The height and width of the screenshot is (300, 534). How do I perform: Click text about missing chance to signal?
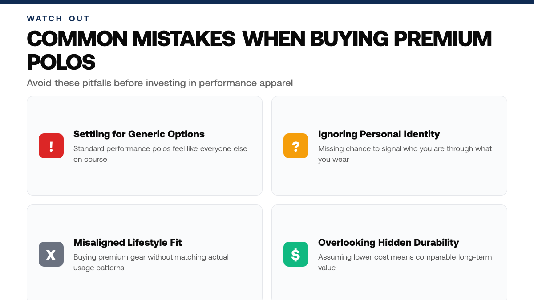(x=405, y=154)
